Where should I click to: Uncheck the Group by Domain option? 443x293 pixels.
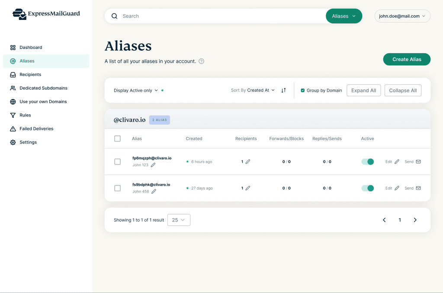point(302,90)
